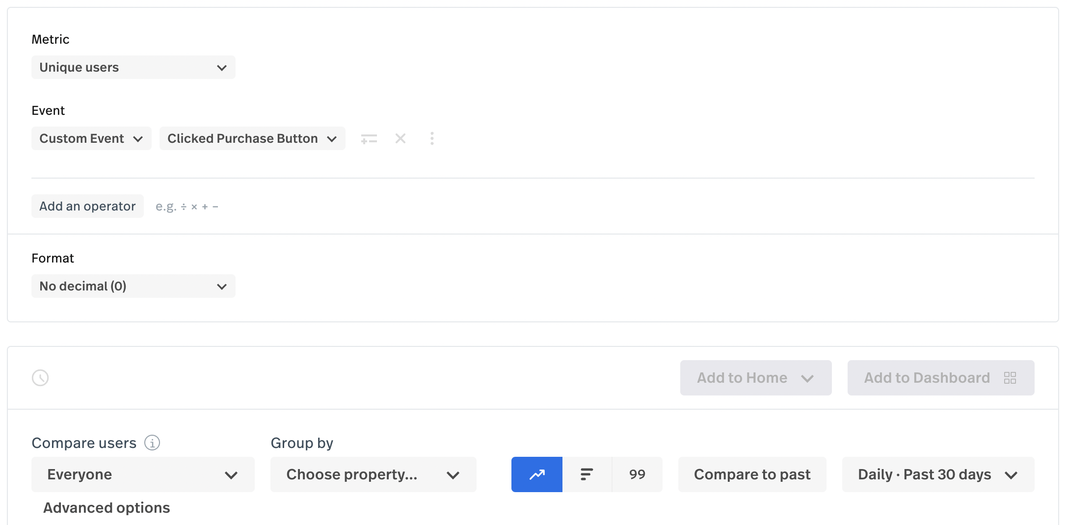The width and height of the screenshot is (1067, 525).
Task: Open the No decimal (0) format dropdown
Action: (x=133, y=286)
